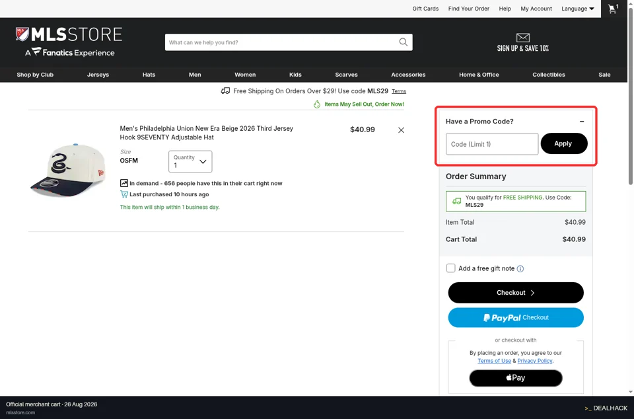
Task: Open the Home & Office menu
Action: pos(479,75)
